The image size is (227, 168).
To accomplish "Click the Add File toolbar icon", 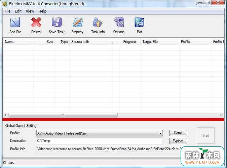I will click(x=15, y=23).
